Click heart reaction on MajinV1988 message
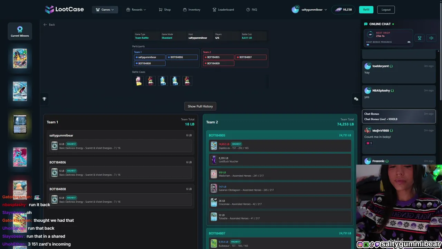442x249 pixels. [369, 143]
